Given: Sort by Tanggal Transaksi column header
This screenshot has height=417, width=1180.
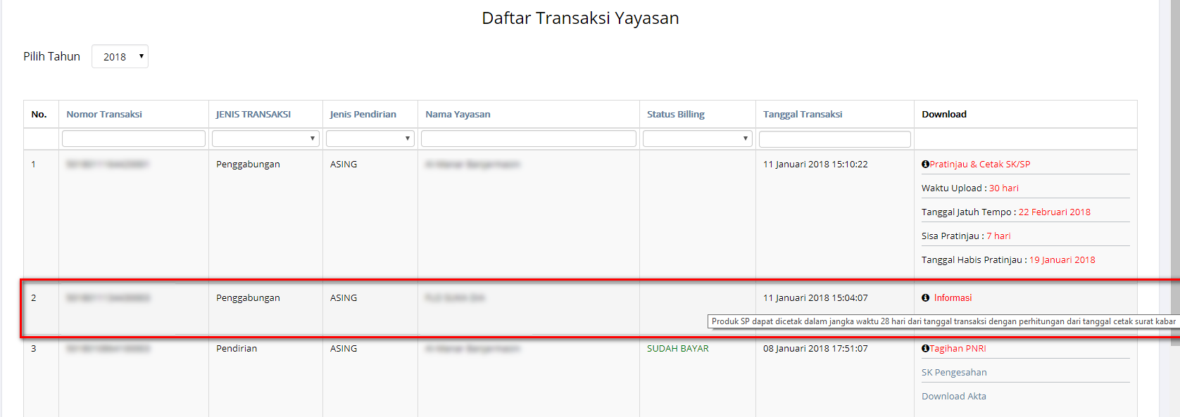Looking at the screenshot, I should point(803,115).
